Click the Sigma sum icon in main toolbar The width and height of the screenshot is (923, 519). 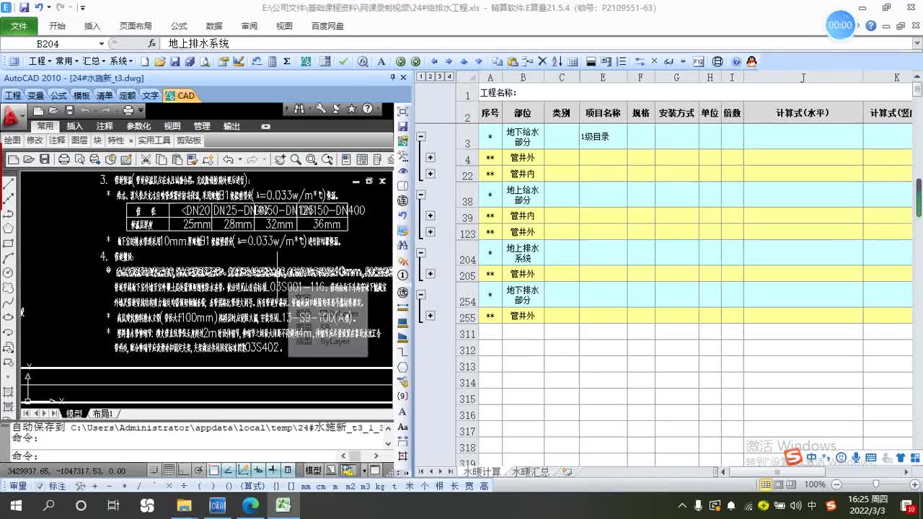coord(287,62)
